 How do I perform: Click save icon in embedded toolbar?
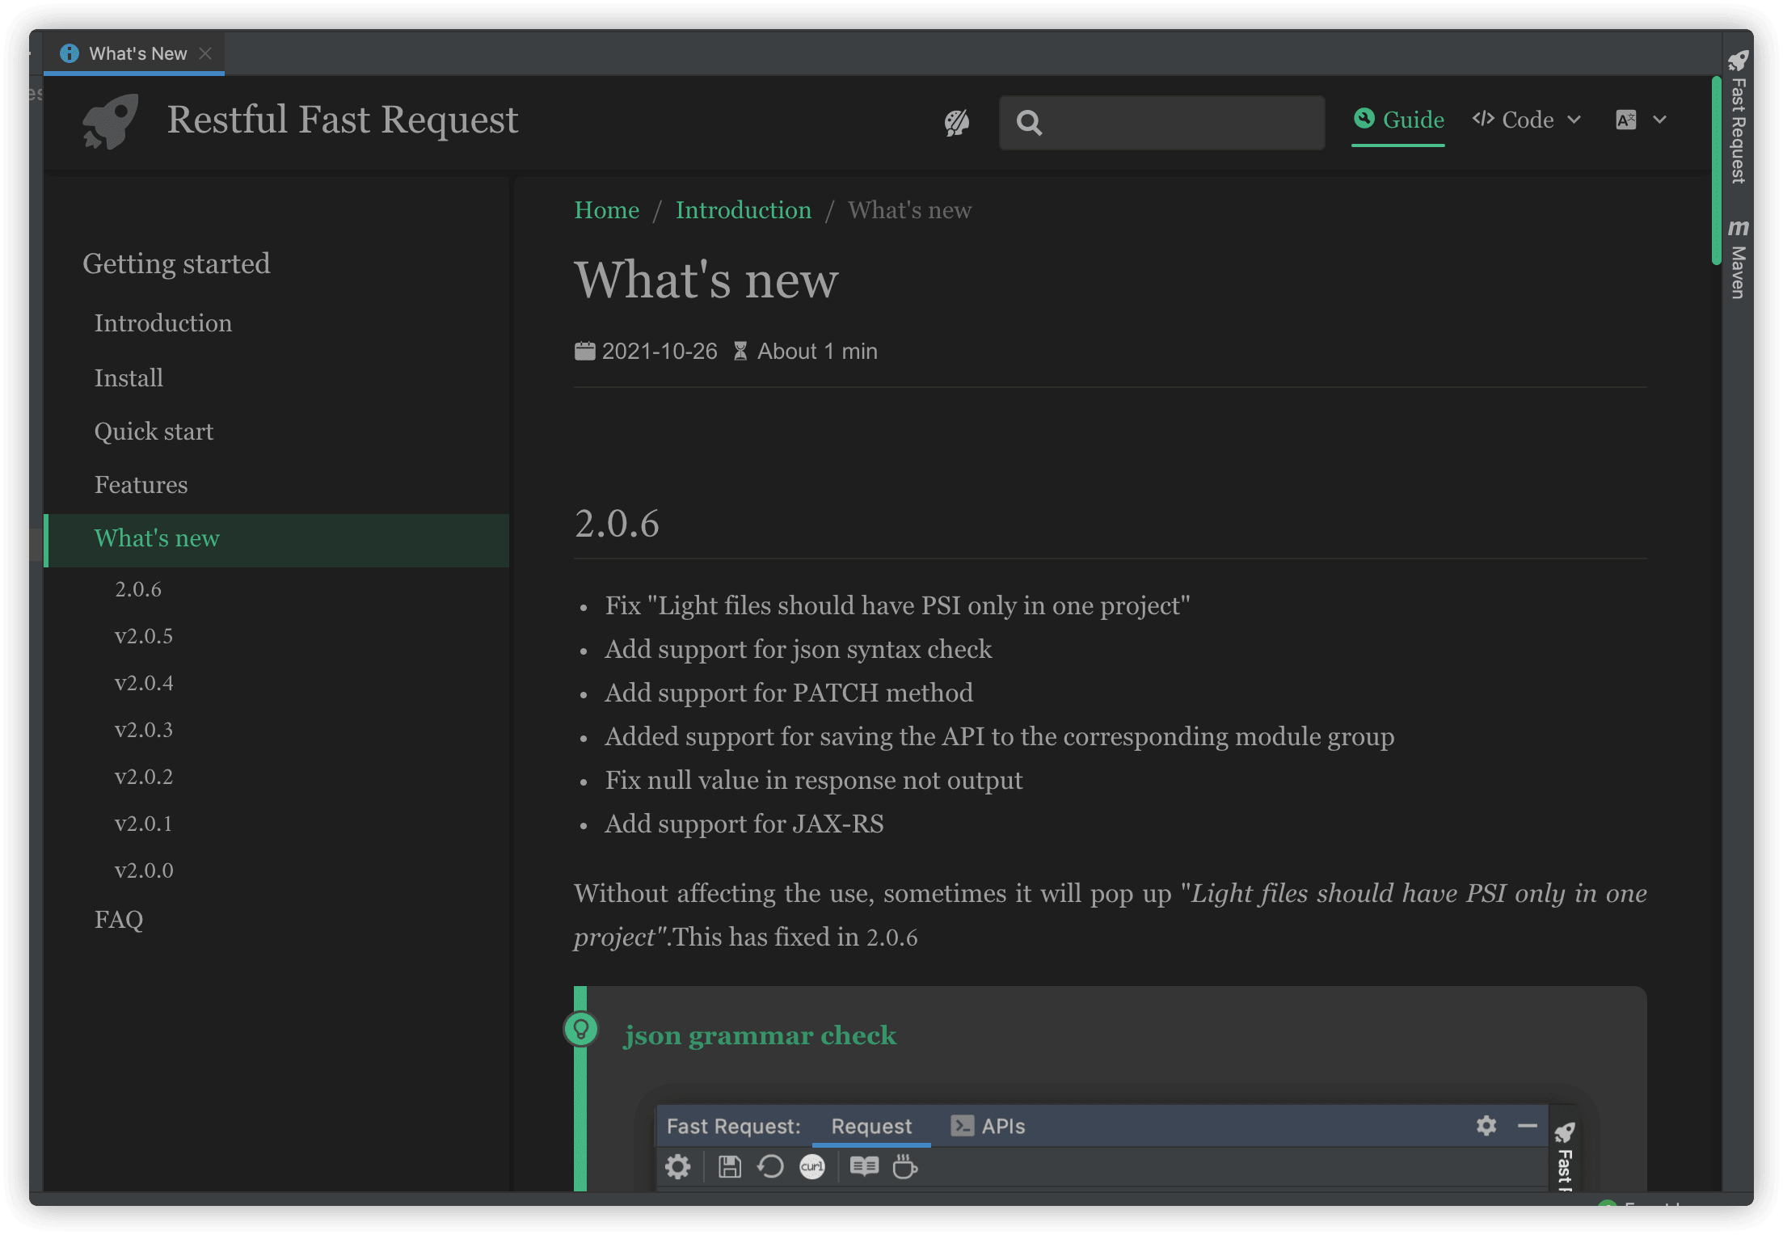click(x=730, y=1166)
